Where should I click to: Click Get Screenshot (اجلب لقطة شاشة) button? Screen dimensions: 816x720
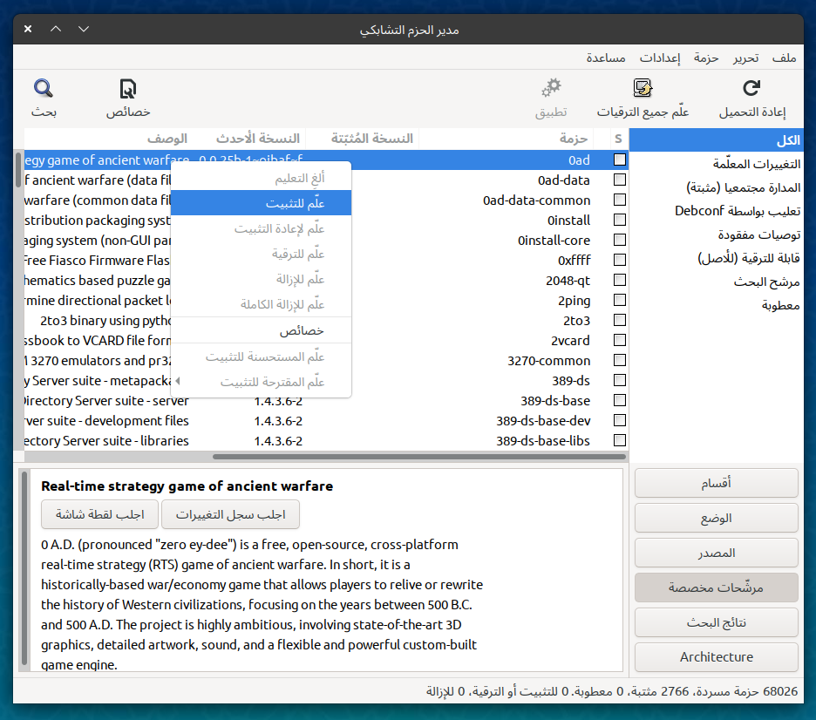pyautogui.click(x=99, y=514)
